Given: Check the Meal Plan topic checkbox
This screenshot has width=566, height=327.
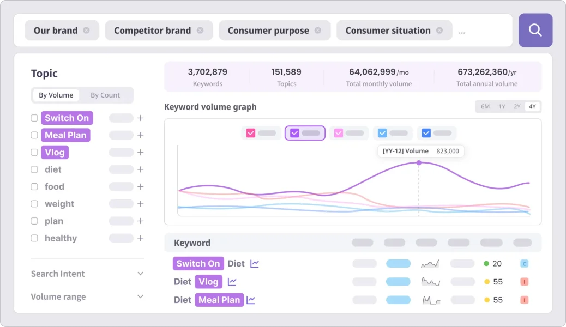Looking at the screenshot, I should pos(34,135).
